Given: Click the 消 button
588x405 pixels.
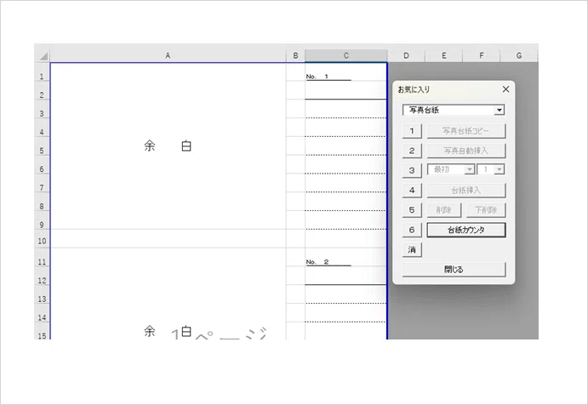Looking at the screenshot, I should pyautogui.click(x=412, y=250).
